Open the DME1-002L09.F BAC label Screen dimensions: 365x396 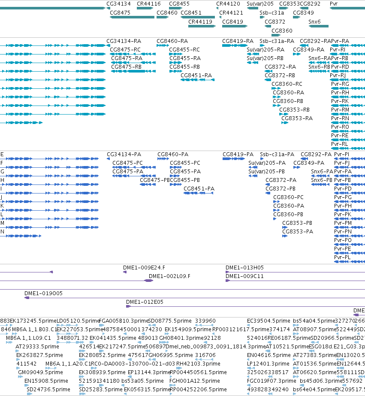click(169, 276)
